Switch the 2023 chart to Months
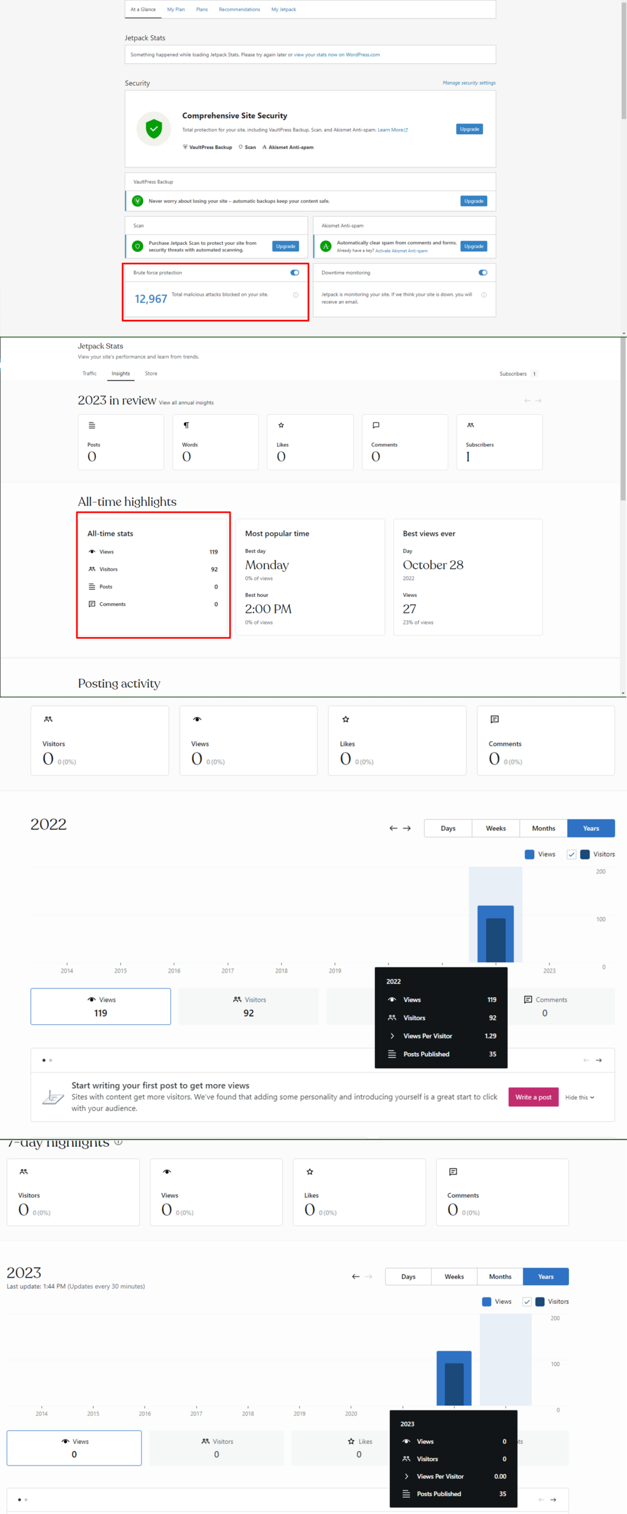 pos(500,1277)
